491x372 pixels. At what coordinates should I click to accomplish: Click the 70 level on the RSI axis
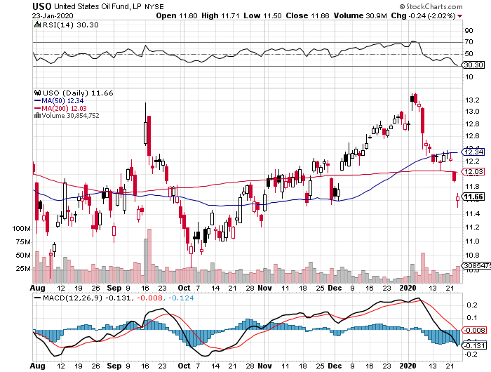pyautogui.click(x=469, y=41)
